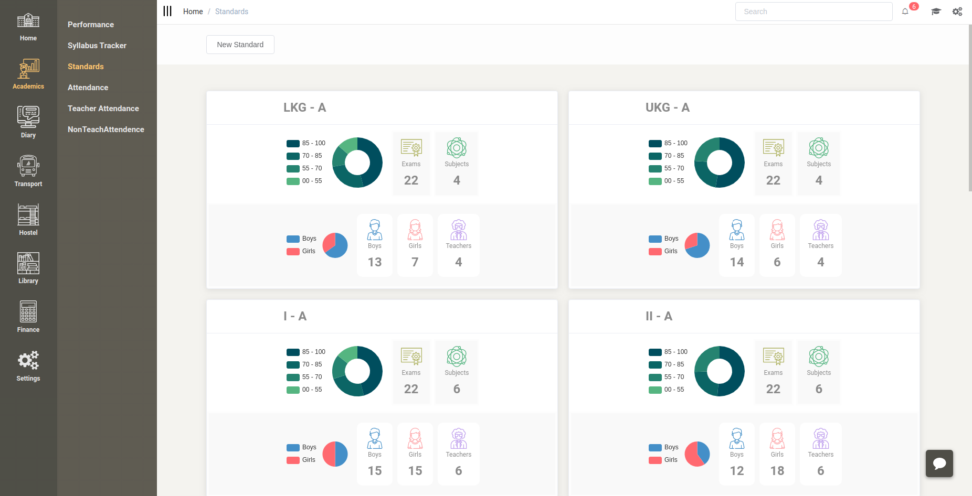Open Teacher Attendance submenu item
Viewport: 972px width, 496px height.
coord(103,109)
